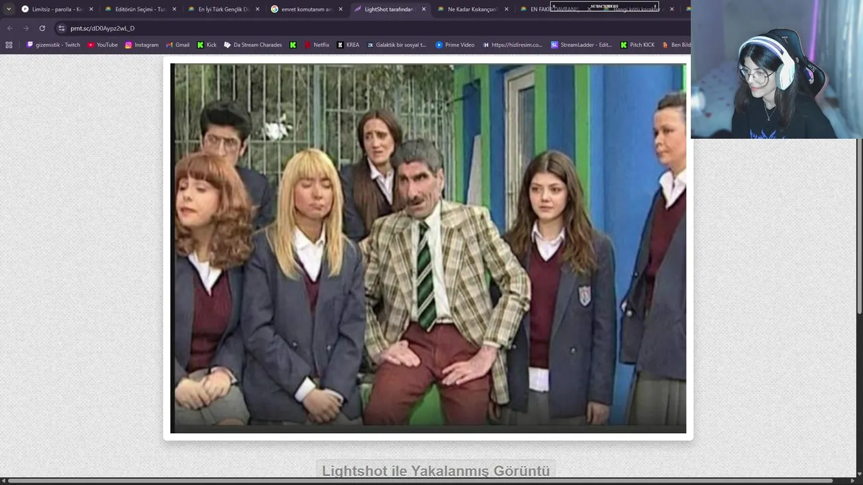Close the Ne Kadar Kıskançsın tab

click(x=506, y=9)
